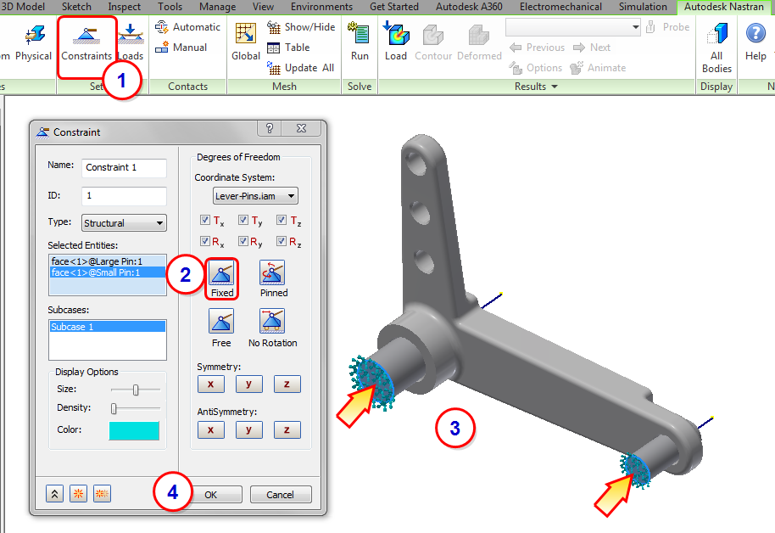Open the results selection combo box
The width and height of the screenshot is (775, 533).
573,27
